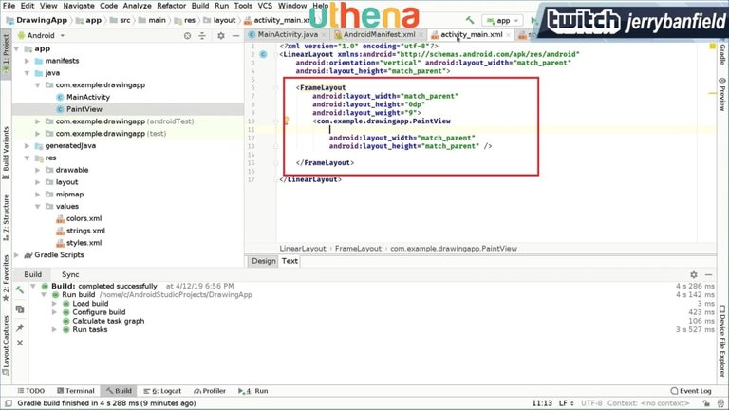
Task: Click the pin tab icon in Build panel
Action: pyautogui.click(x=19, y=327)
